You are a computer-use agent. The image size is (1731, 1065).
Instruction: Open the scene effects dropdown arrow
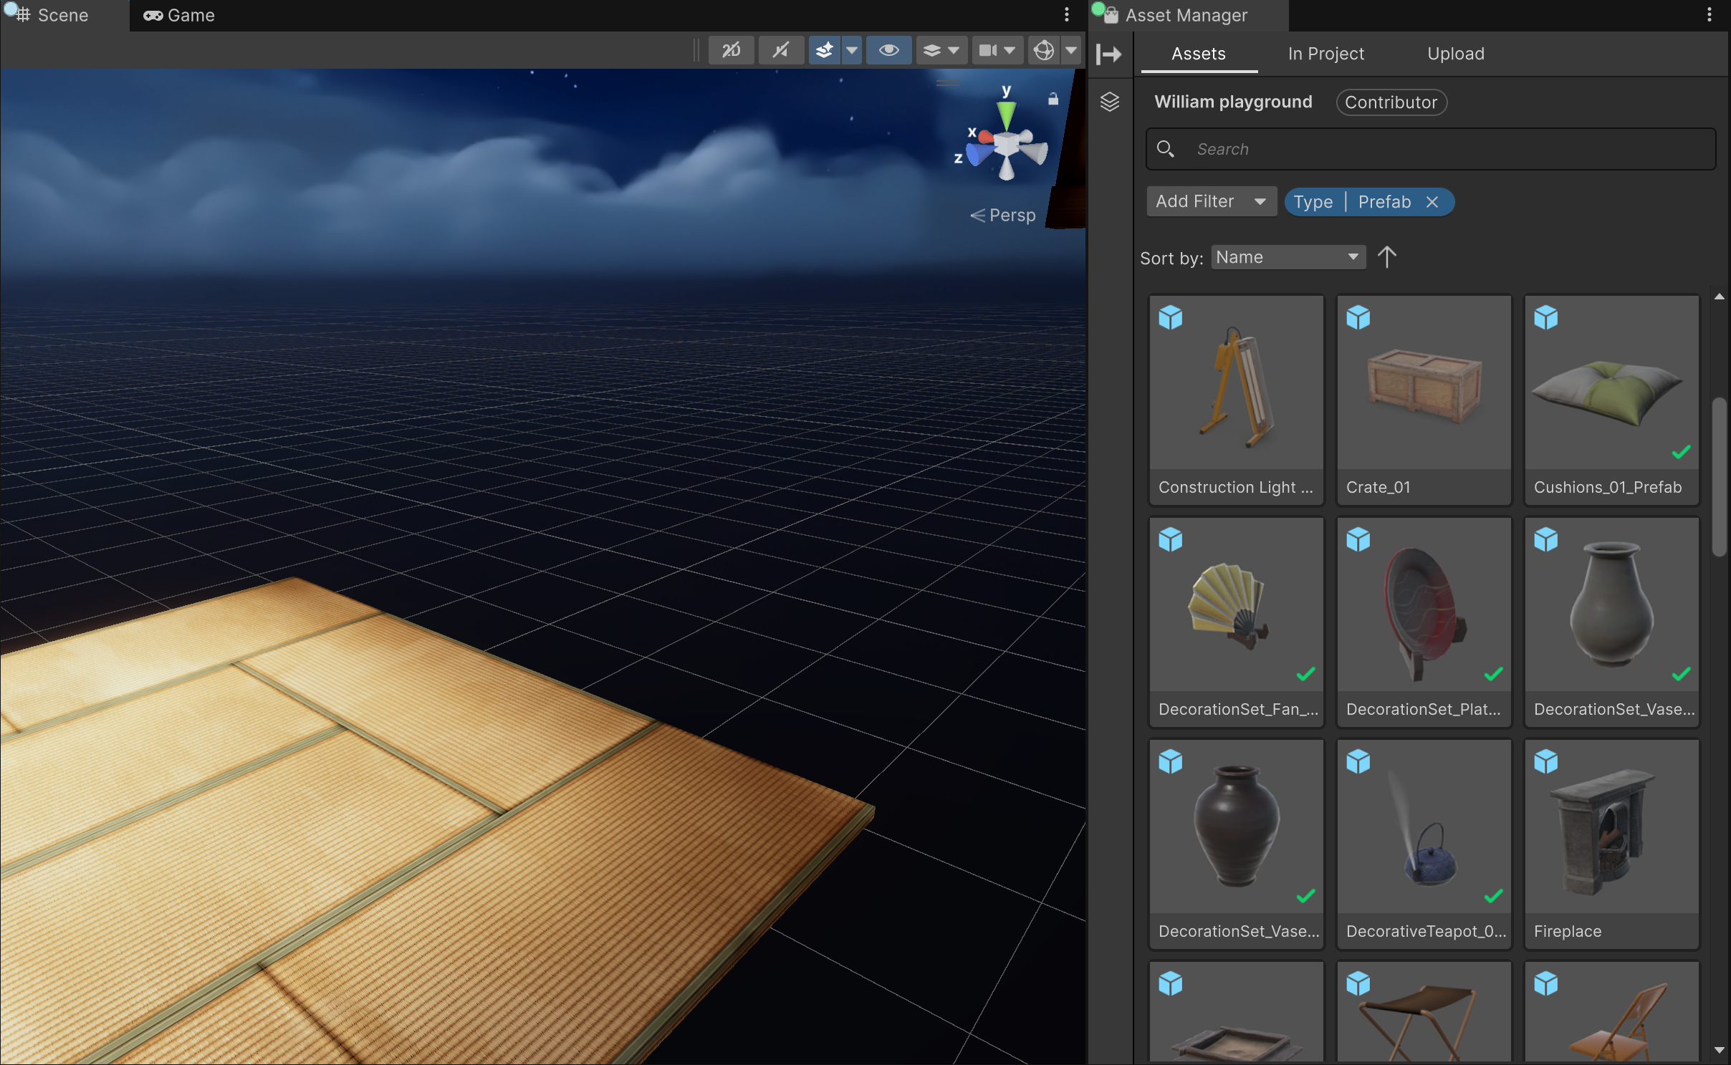[x=852, y=50]
